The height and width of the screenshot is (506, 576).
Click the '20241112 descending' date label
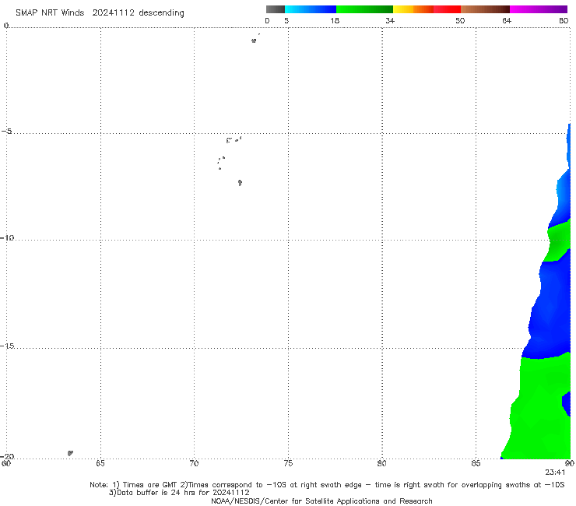[138, 13]
